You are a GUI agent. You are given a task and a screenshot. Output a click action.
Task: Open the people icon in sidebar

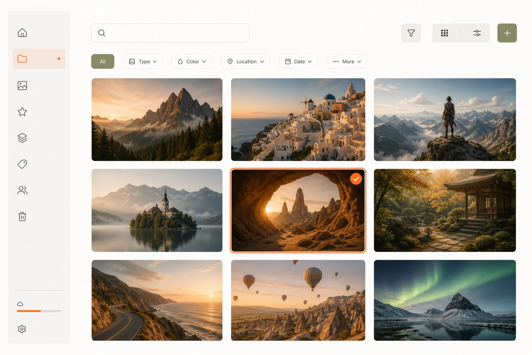[x=22, y=190]
